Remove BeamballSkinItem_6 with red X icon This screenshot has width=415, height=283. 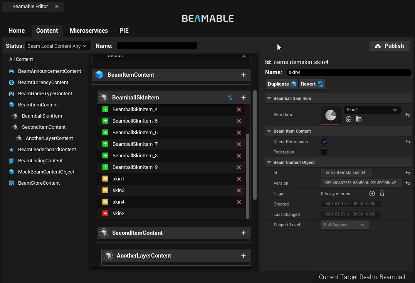(x=239, y=133)
